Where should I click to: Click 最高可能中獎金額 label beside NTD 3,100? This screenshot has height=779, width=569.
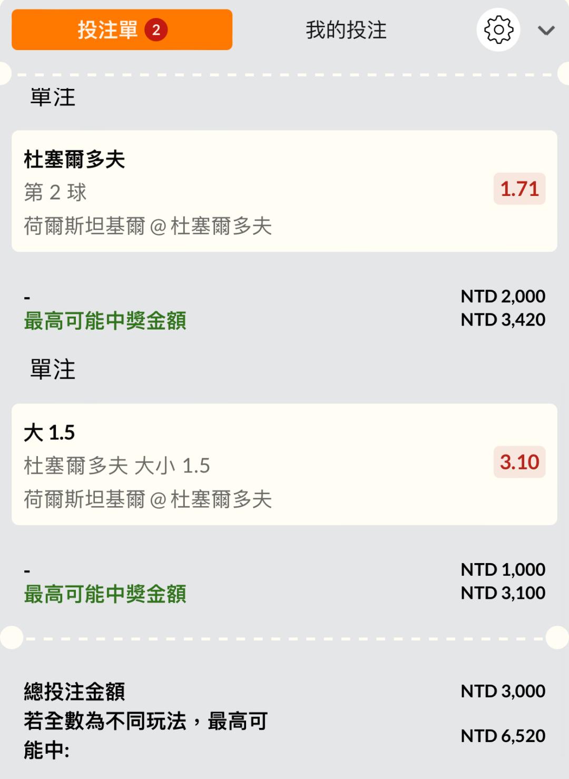pos(105,594)
